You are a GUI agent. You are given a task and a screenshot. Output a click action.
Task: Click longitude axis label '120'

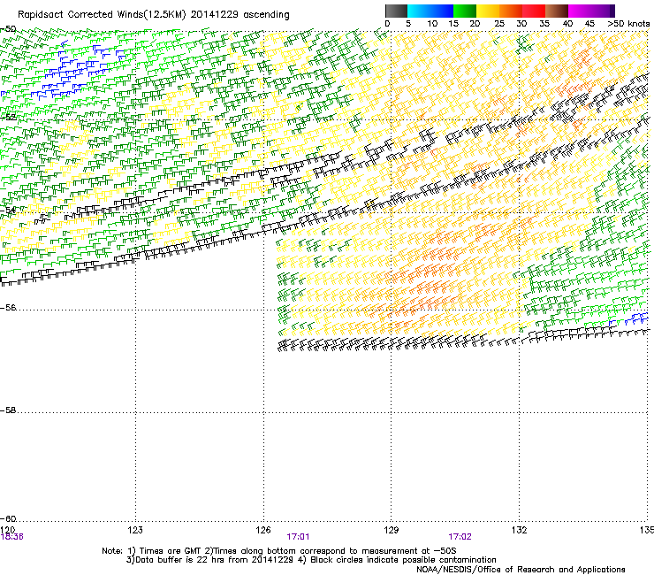(x=7, y=530)
